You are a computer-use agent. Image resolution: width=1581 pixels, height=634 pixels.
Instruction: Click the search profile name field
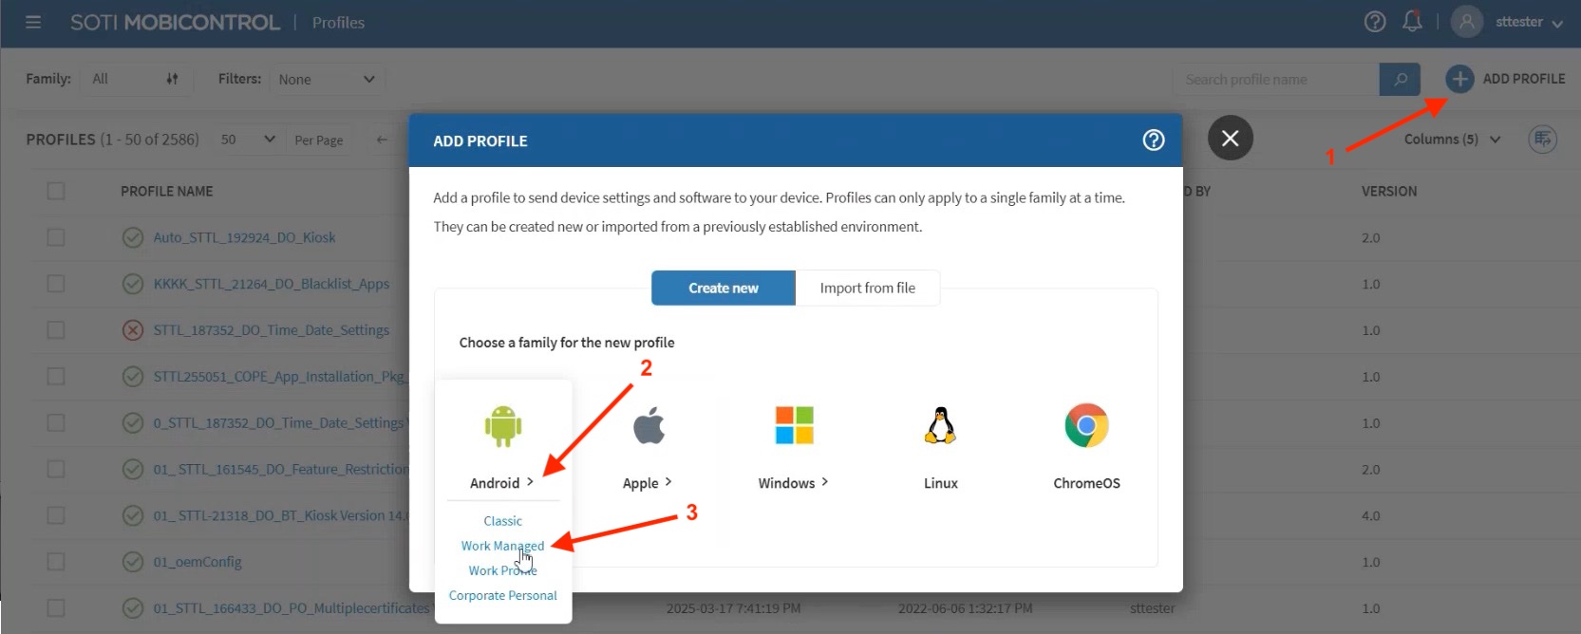pos(1274,80)
